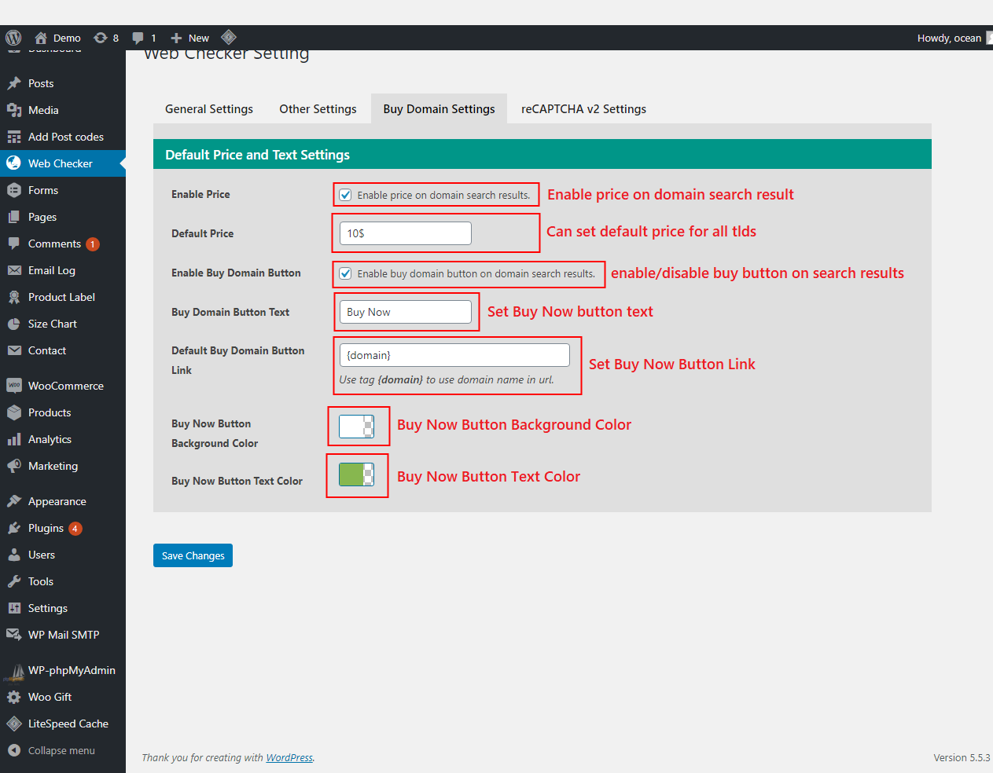993x773 pixels.
Task: Click the Default Price input field
Action: (404, 233)
